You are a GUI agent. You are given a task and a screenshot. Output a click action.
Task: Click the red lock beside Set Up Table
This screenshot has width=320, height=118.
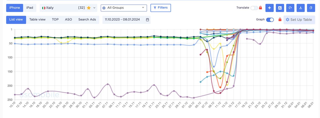pyautogui.click(x=280, y=19)
